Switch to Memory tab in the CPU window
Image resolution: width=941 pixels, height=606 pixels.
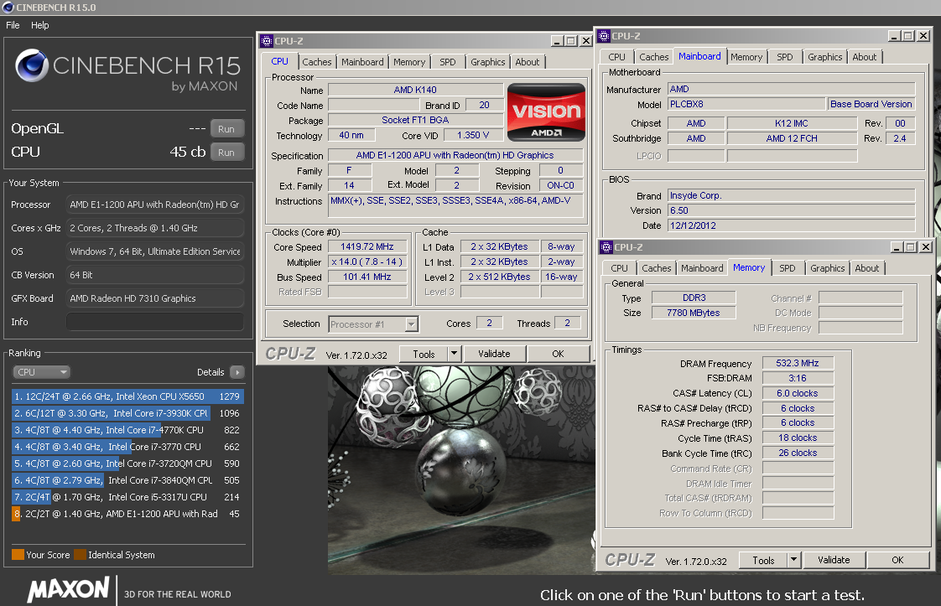point(409,62)
